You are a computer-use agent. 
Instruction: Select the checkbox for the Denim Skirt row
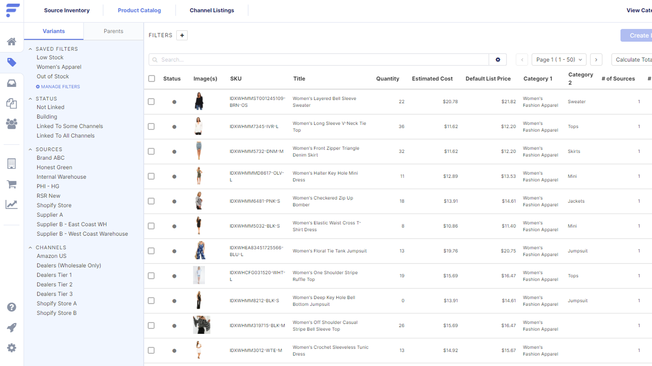coord(151,151)
